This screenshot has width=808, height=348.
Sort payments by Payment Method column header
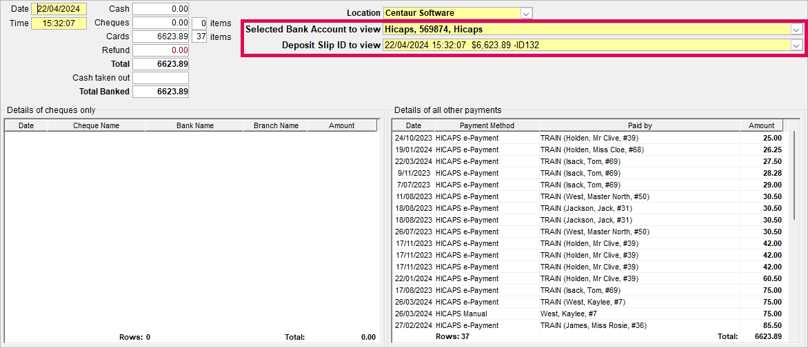[x=487, y=125]
